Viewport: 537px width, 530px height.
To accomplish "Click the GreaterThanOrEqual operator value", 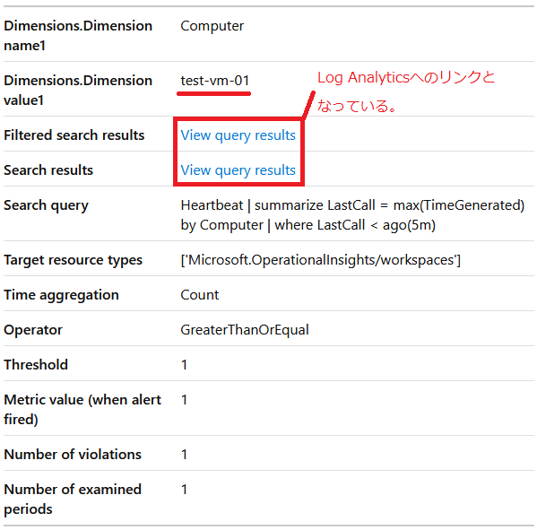I will (245, 330).
